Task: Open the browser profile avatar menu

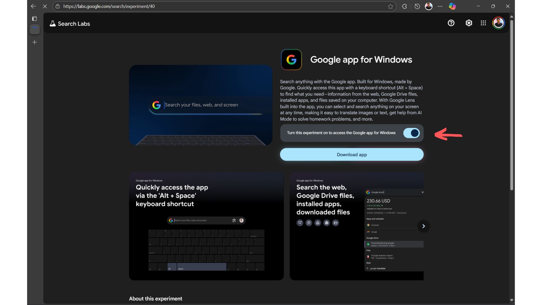Action: click(429, 6)
